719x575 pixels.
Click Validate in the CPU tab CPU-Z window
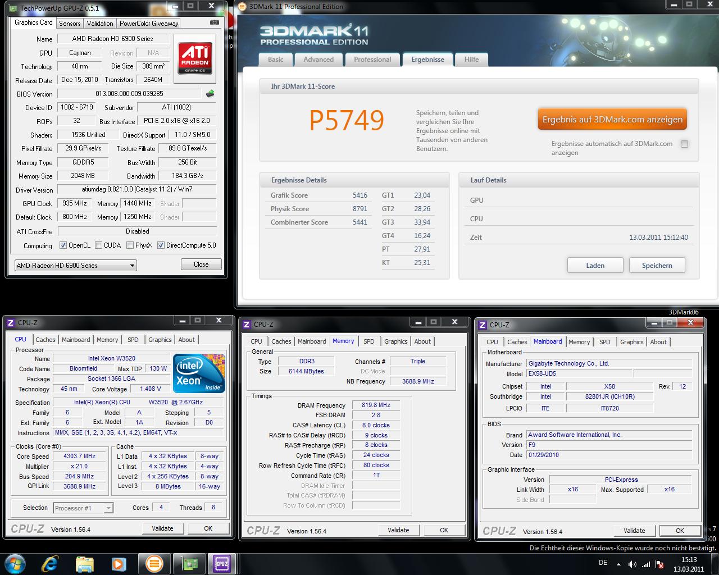[162, 528]
